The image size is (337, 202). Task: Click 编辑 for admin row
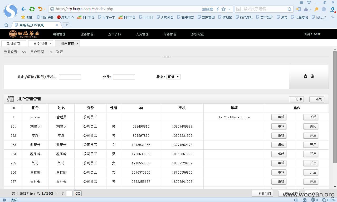[279, 117]
